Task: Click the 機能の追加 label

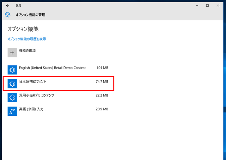Action: [x=27, y=51]
